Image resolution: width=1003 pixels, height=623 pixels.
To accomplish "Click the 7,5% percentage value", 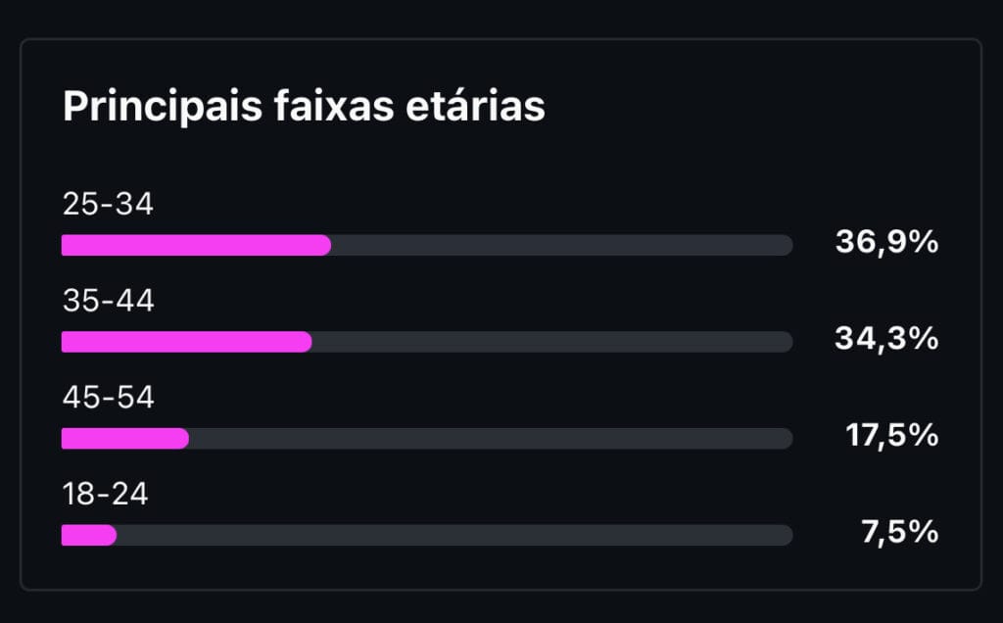I will [901, 532].
